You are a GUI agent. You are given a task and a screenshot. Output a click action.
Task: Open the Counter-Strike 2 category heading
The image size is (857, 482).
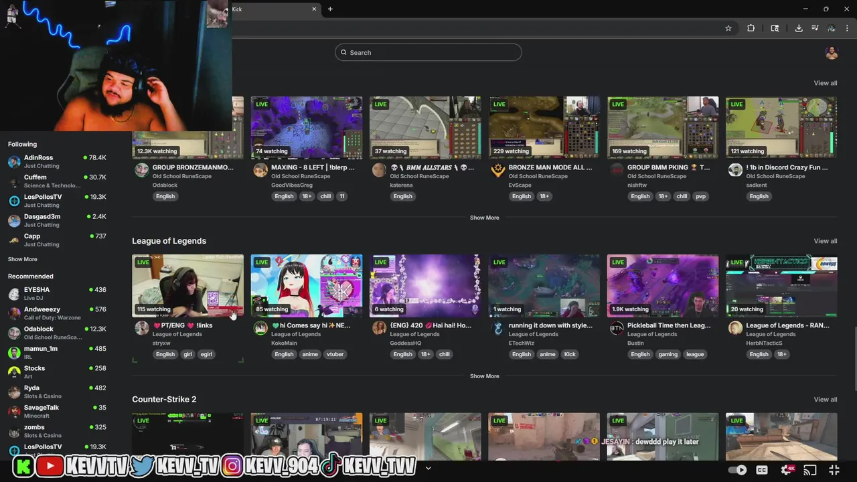(164, 399)
